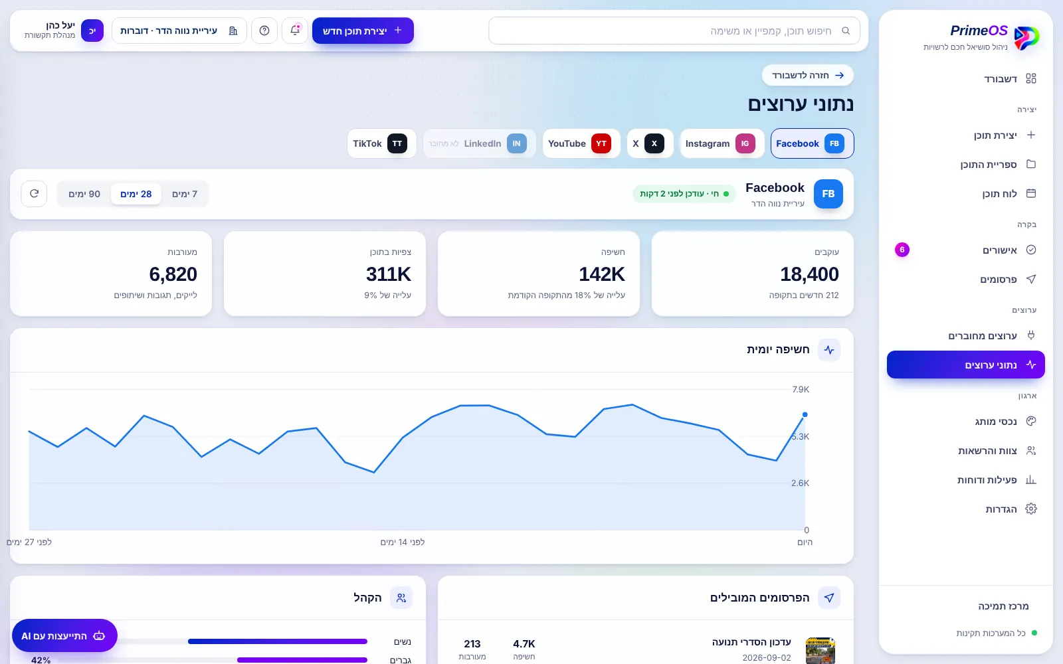This screenshot has height=664, width=1063.
Task: Open the התייעצות עם AI assistant button
Action: click(64, 635)
